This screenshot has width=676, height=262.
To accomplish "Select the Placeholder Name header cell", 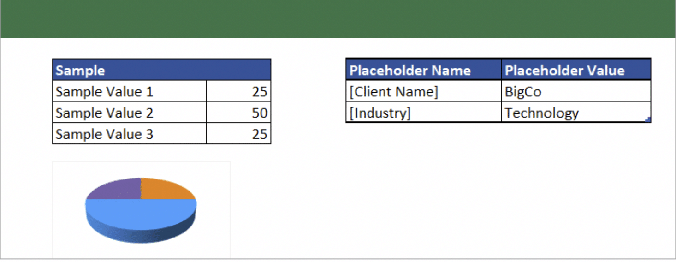I will click(423, 69).
